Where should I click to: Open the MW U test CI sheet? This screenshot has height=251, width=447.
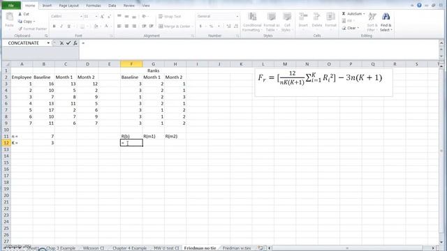click(x=166, y=248)
